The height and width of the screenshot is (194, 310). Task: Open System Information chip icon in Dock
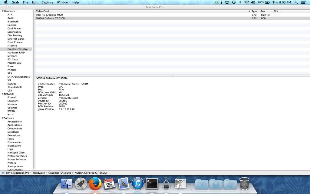(166, 183)
